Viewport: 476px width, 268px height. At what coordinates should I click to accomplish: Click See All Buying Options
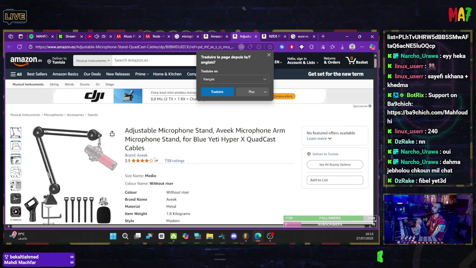[335, 165]
